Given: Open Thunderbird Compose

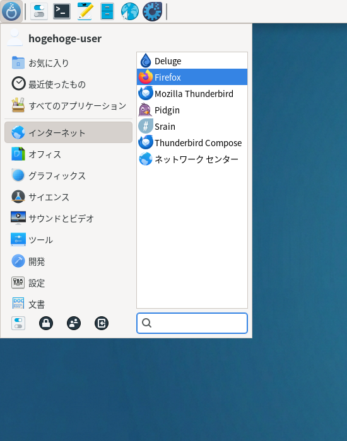Looking at the screenshot, I should (x=192, y=142).
